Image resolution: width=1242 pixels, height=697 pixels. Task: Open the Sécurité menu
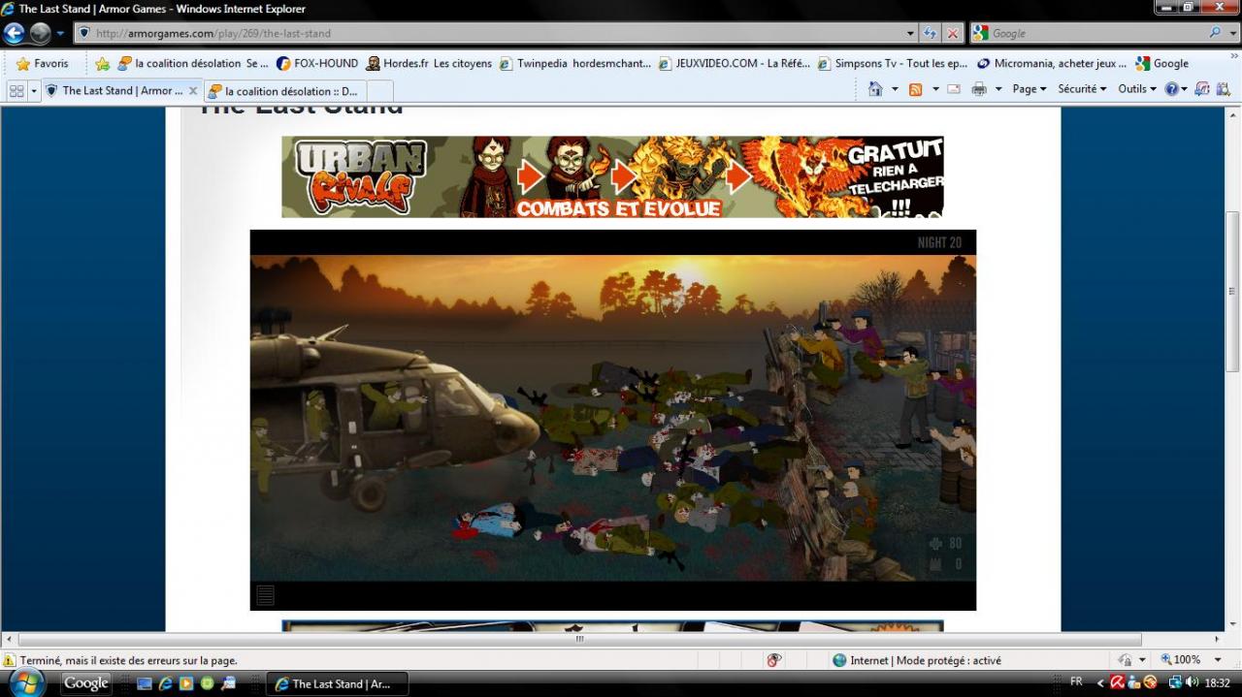tap(1082, 89)
